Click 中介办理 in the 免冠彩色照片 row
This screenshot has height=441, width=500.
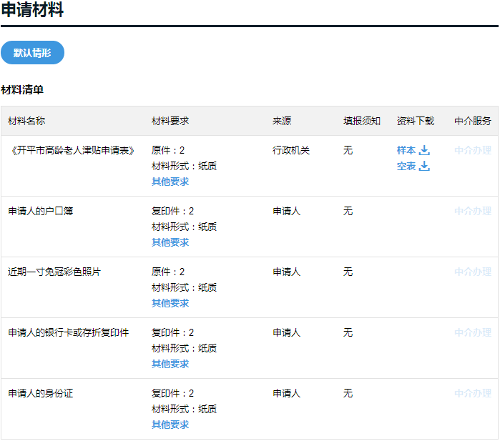[x=473, y=272]
